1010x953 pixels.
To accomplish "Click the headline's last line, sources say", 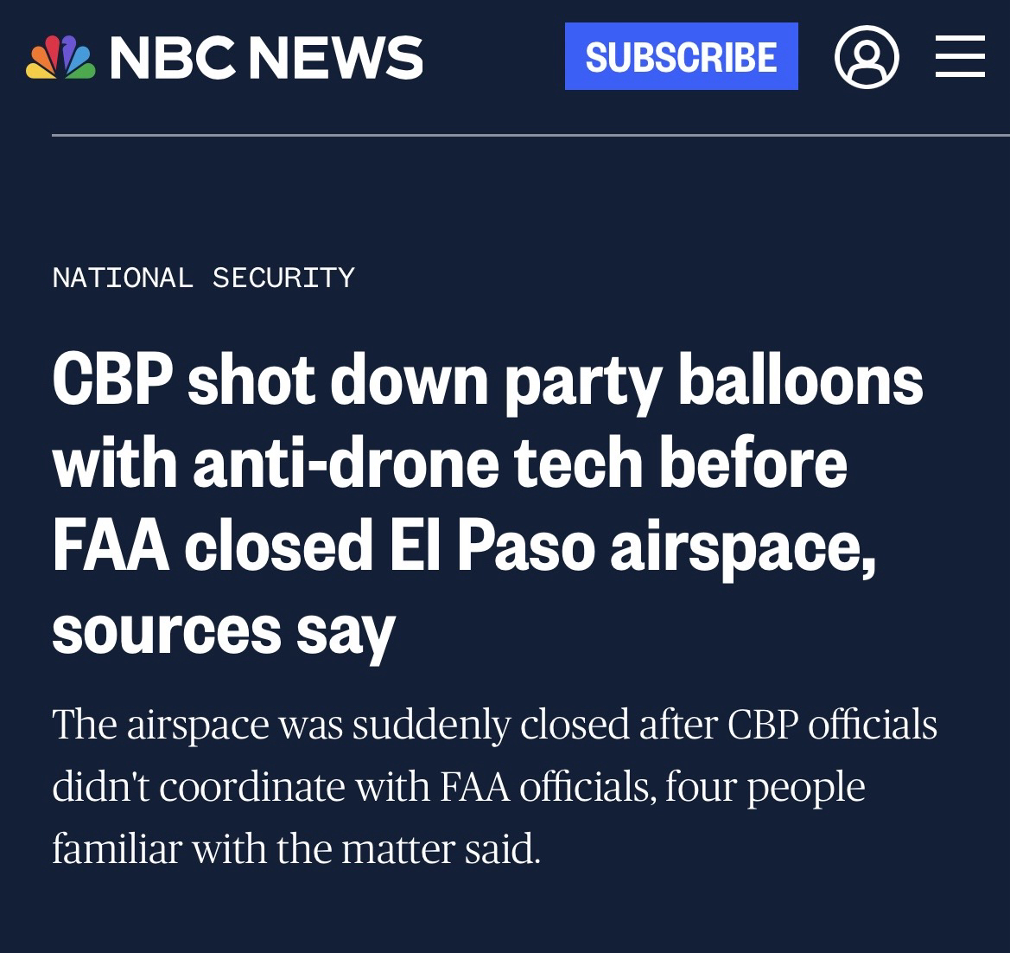I will tap(223, 631).
